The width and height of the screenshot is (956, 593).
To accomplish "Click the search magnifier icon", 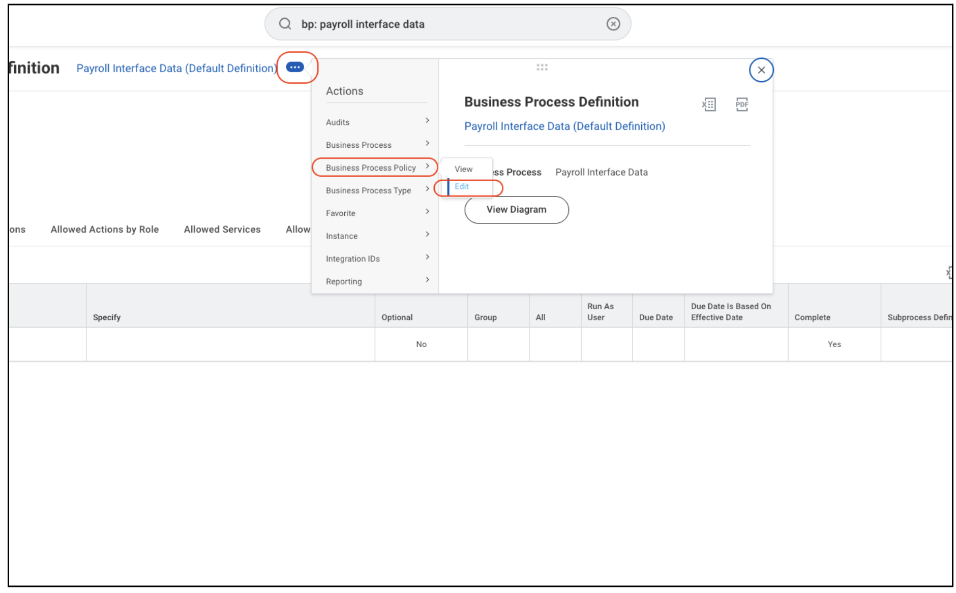I will (x=285, y=24).
